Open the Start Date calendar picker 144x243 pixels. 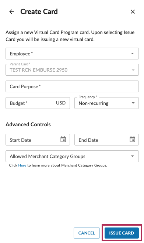[63, 139]
